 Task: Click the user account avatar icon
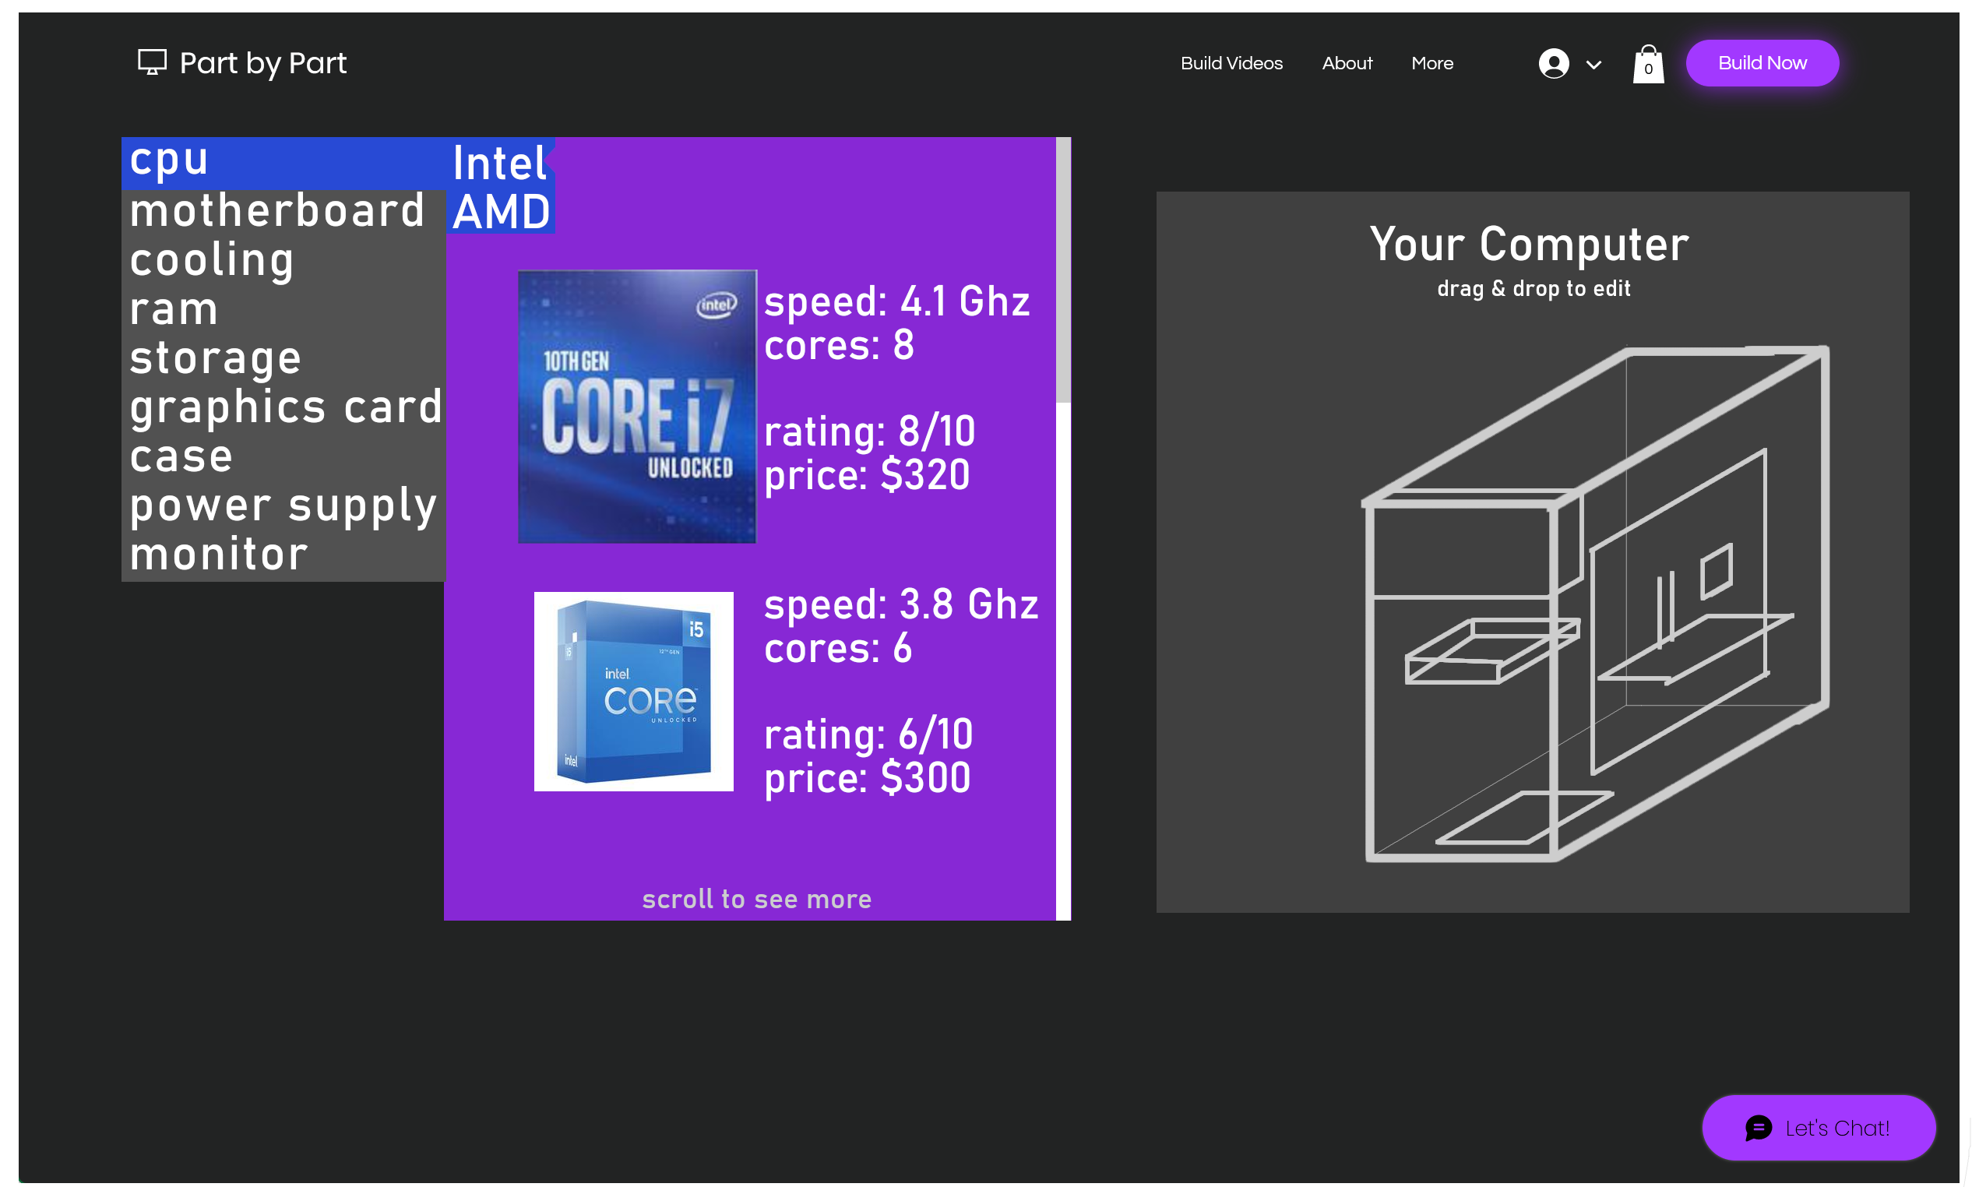tap(1553, 63)
